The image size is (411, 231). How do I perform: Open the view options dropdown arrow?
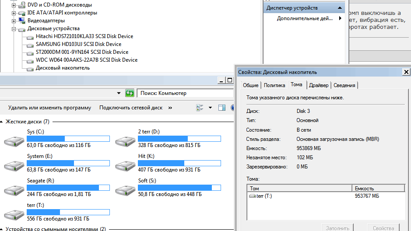[x=210, y=108]
